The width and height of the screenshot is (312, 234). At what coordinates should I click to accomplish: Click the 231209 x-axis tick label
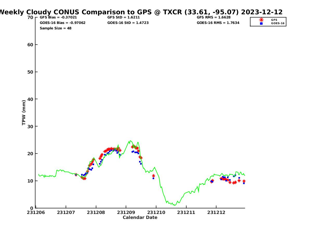point(126,212)
